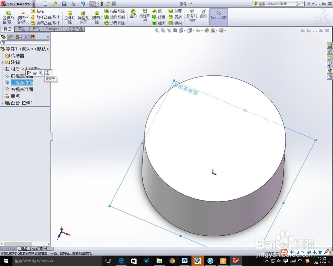Viewport: 333px width, 266px height.
Task: Expand the 圆角 fillet dropdown arrow
Action: (133, 24)
